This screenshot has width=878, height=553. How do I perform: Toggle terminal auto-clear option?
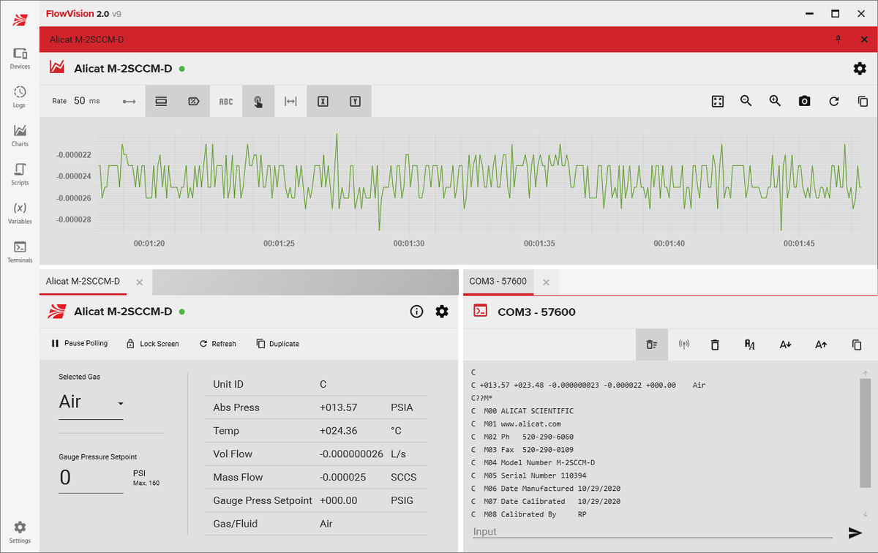click(x=652, y=345)
